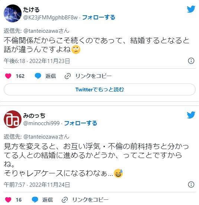The image size is (199, 205).
Task: Open the @tanteiozawa reply target in the first tweet
Action: point(46,31)
